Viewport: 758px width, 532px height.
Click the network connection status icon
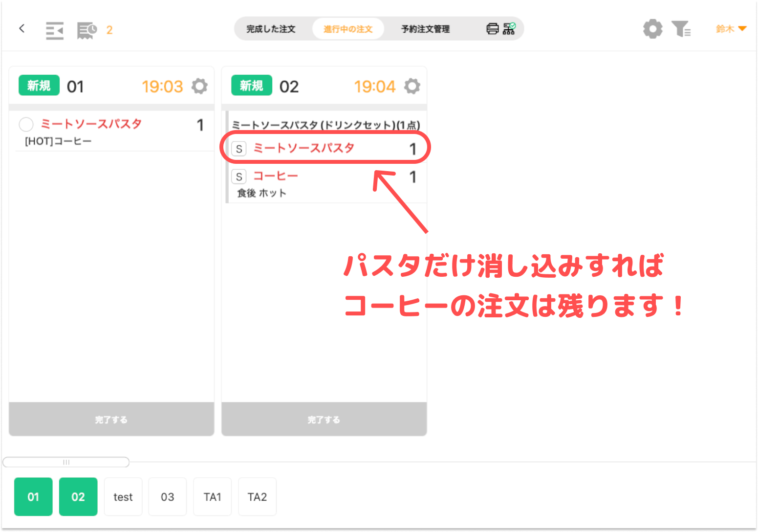(x=509, y=28)
